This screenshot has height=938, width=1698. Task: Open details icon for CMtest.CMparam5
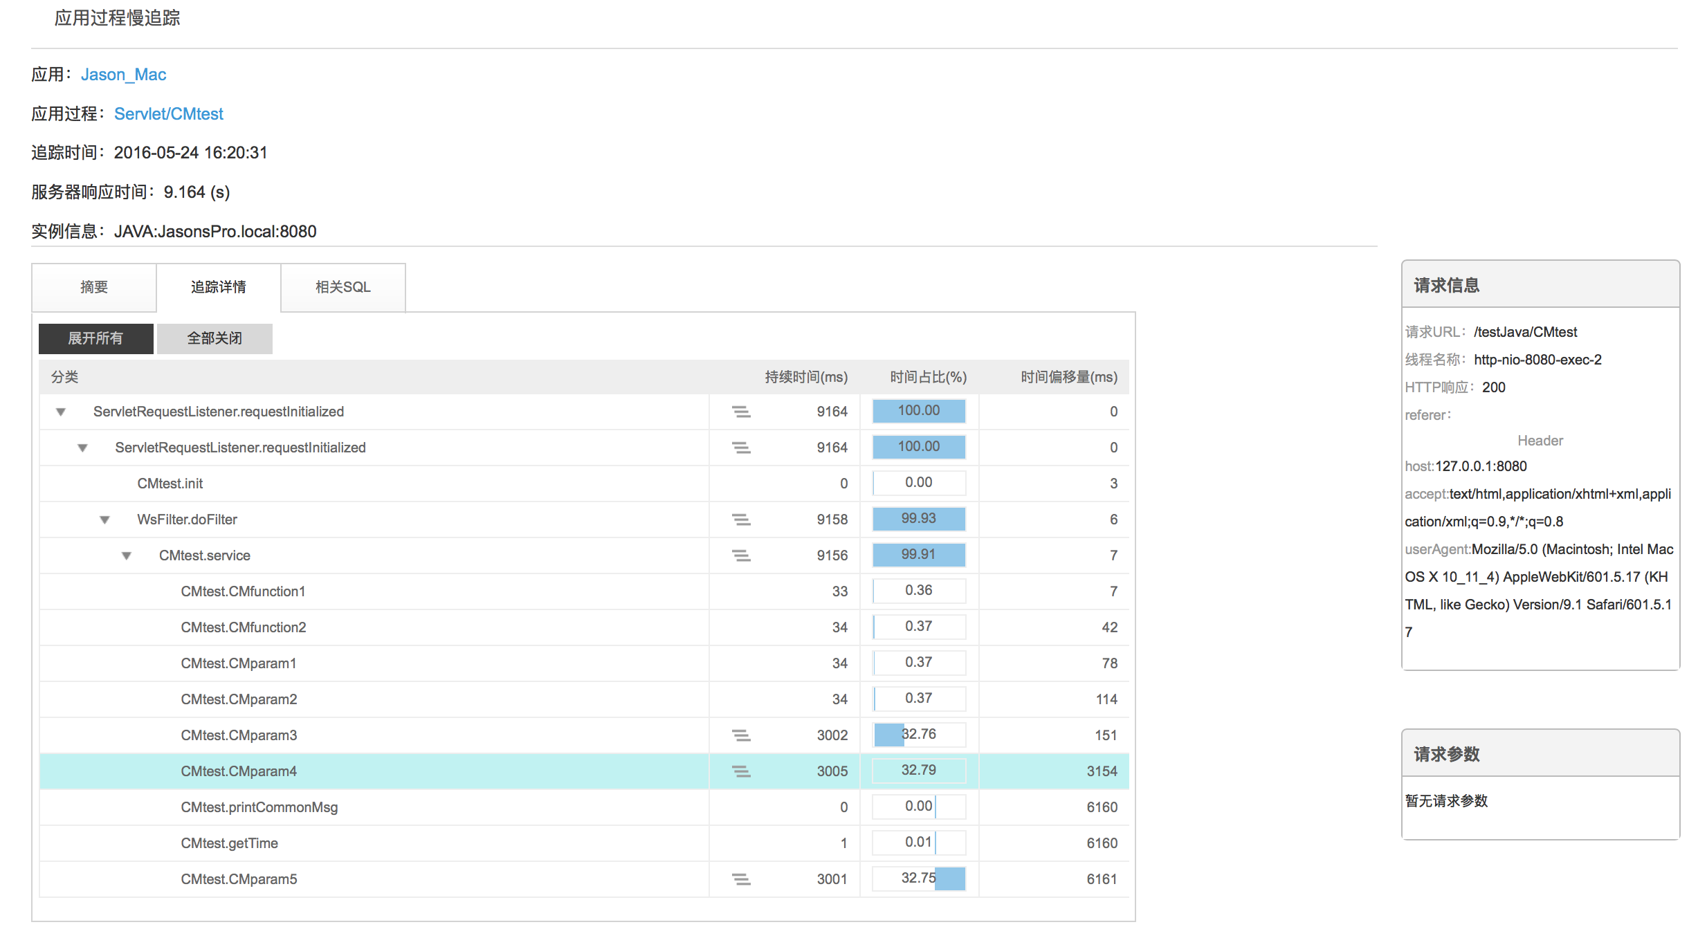click(741, 879)
